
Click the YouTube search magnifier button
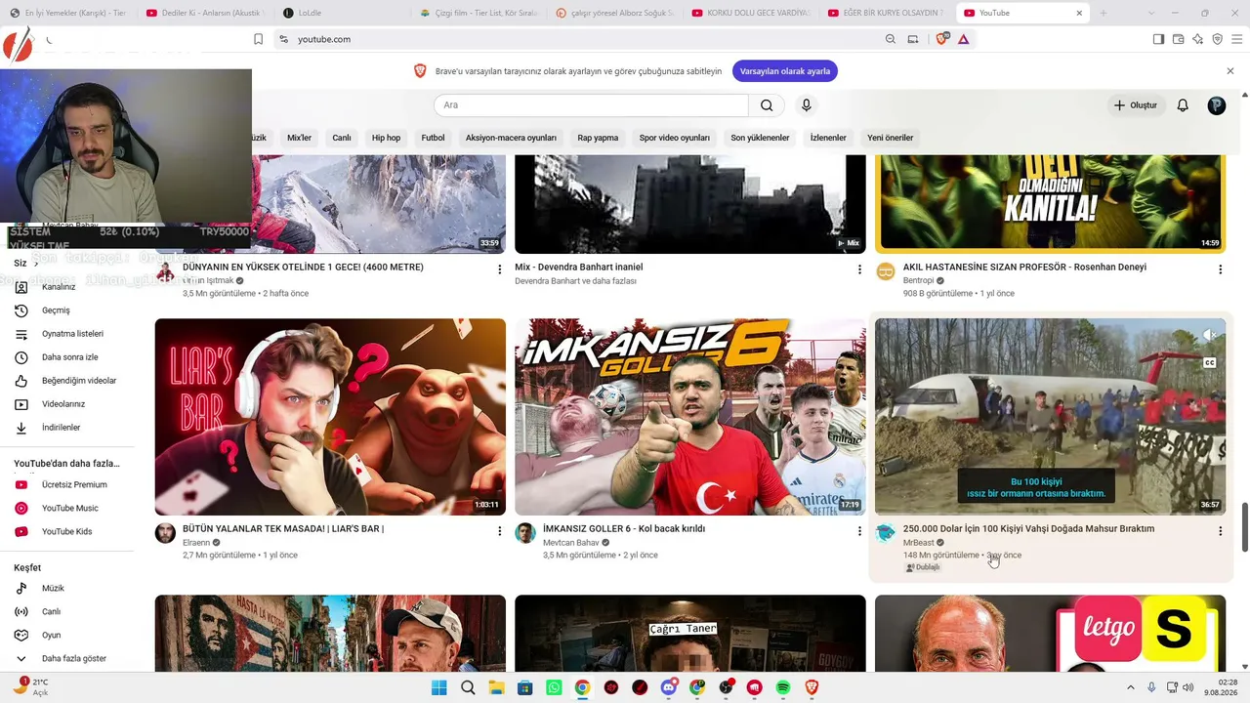pos(767,105)
